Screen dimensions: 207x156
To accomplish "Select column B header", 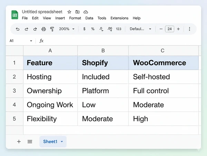I will [103, 51].
